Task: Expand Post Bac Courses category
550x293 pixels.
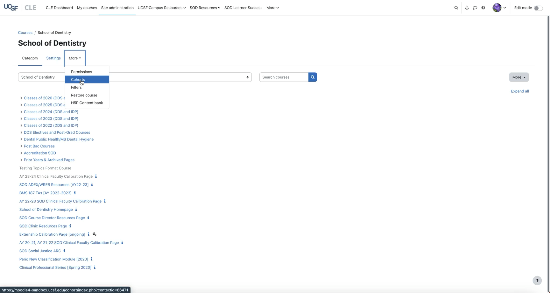Action: click(x=21, y=146)
